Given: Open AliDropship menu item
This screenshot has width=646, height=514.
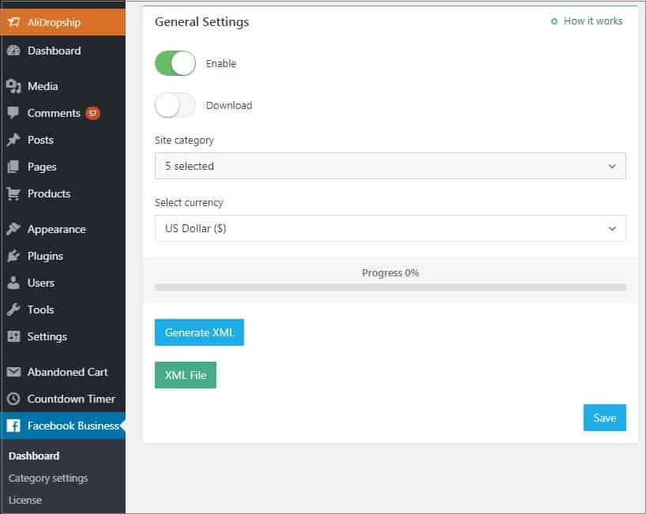Looking at the screenshot, I should point(63,22).
